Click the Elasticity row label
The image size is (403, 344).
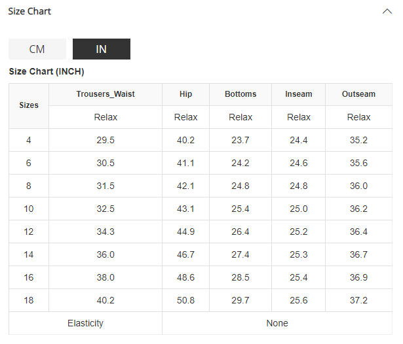pyautogui.click(x=85, y=323)
